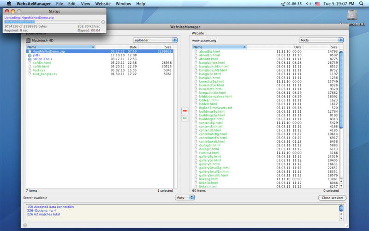Select the script iTools folder row

tap(100, 59)
